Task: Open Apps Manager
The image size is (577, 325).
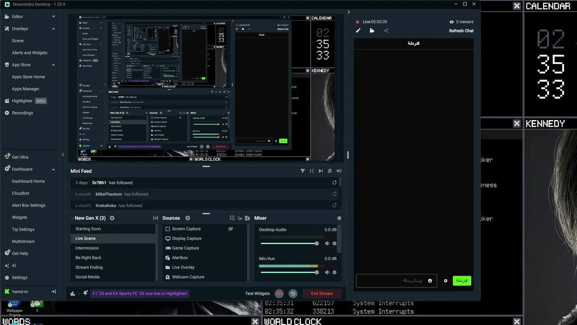Action: [26, 89]
